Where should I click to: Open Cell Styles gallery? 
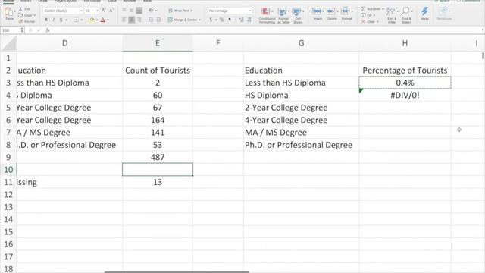click(x=298, y=15)
